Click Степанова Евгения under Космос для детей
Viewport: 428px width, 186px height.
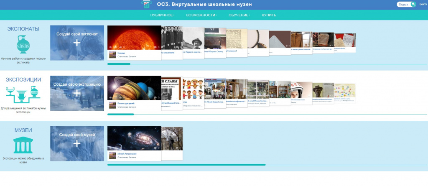point(127,107)
